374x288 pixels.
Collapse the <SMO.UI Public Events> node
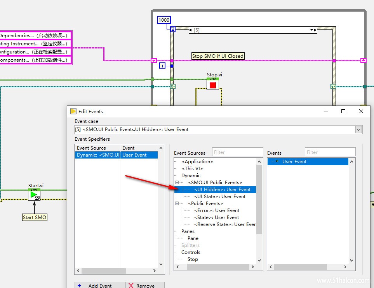click(177, 183)
